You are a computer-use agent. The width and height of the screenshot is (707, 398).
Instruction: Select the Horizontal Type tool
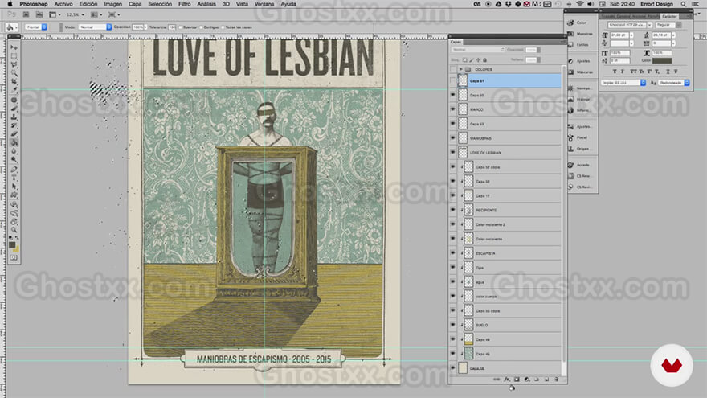[14, 178]
